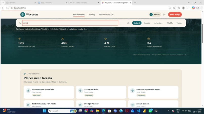The image size is (204, 114).
Task: Expand the tab search dropdown arrow
Action: (x=3, y=3)
